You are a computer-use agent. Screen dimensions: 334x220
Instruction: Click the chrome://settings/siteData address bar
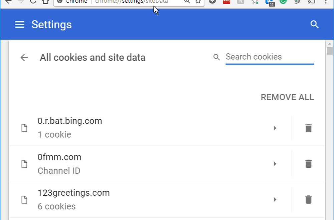(134, 2)
